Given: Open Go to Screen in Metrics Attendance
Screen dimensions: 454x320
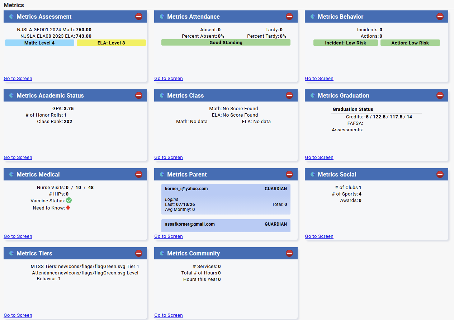Looking at the screenshot, I should tap(169, 79).
